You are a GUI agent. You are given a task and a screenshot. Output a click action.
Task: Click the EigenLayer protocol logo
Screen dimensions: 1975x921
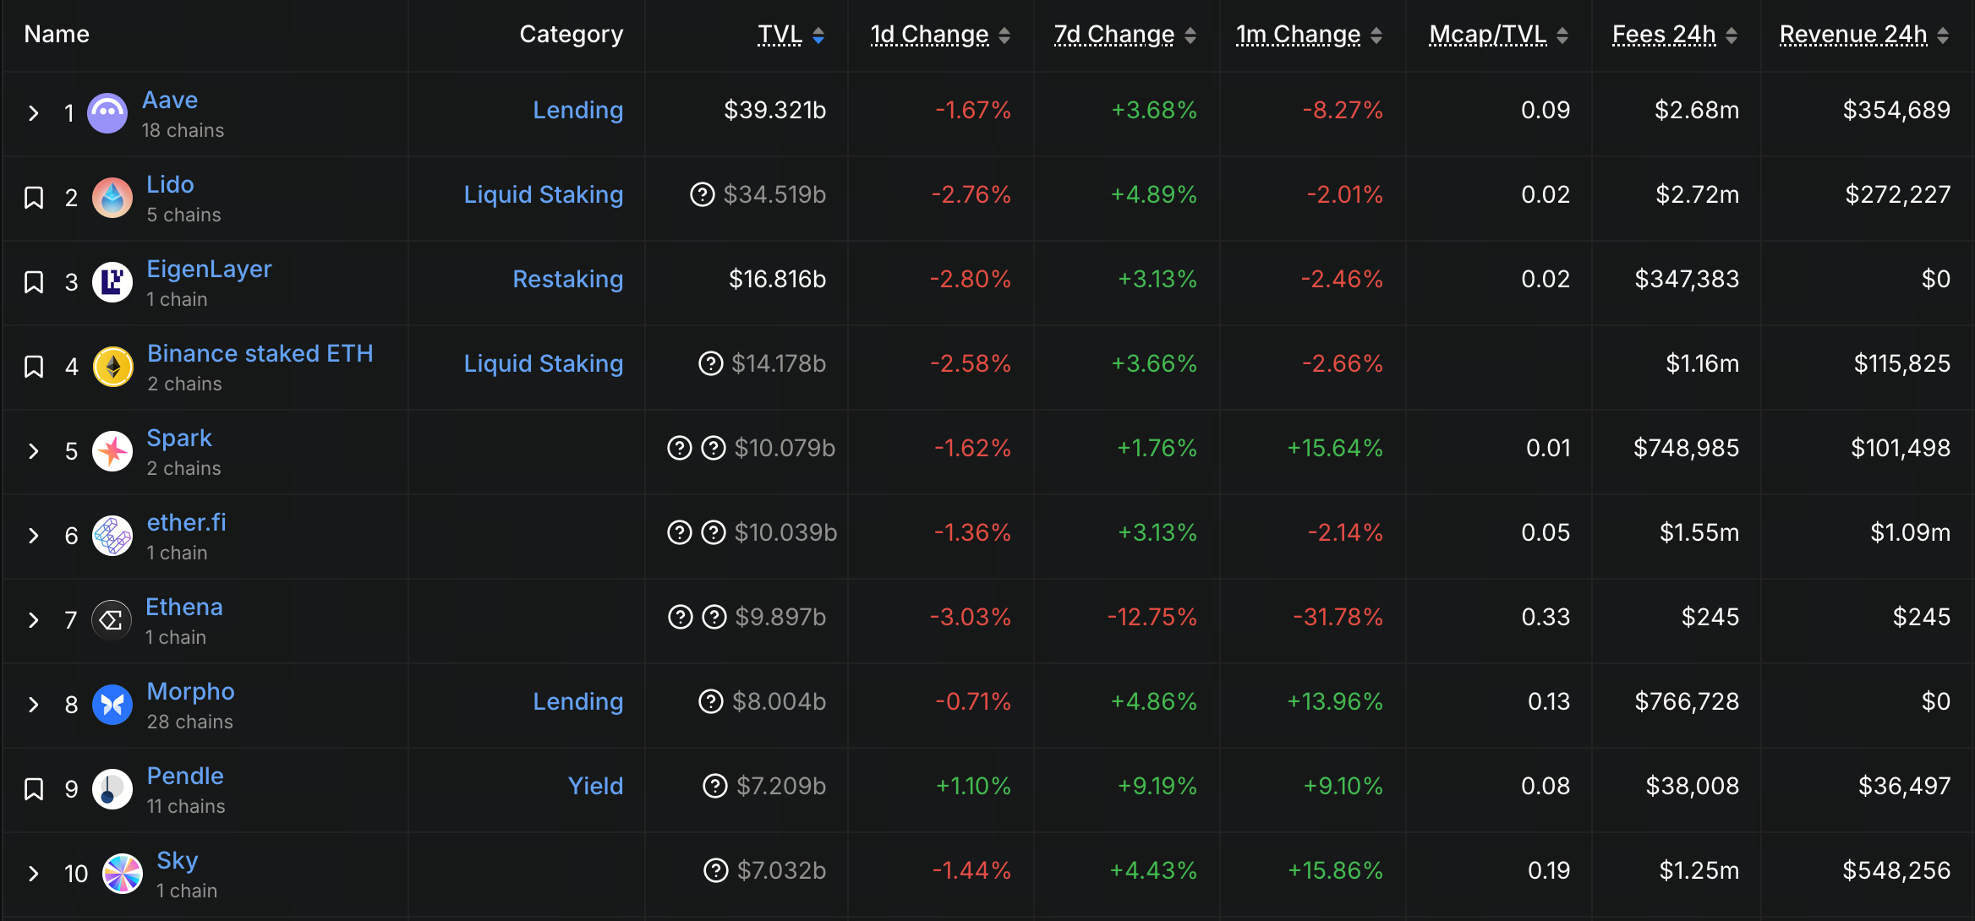112,282
